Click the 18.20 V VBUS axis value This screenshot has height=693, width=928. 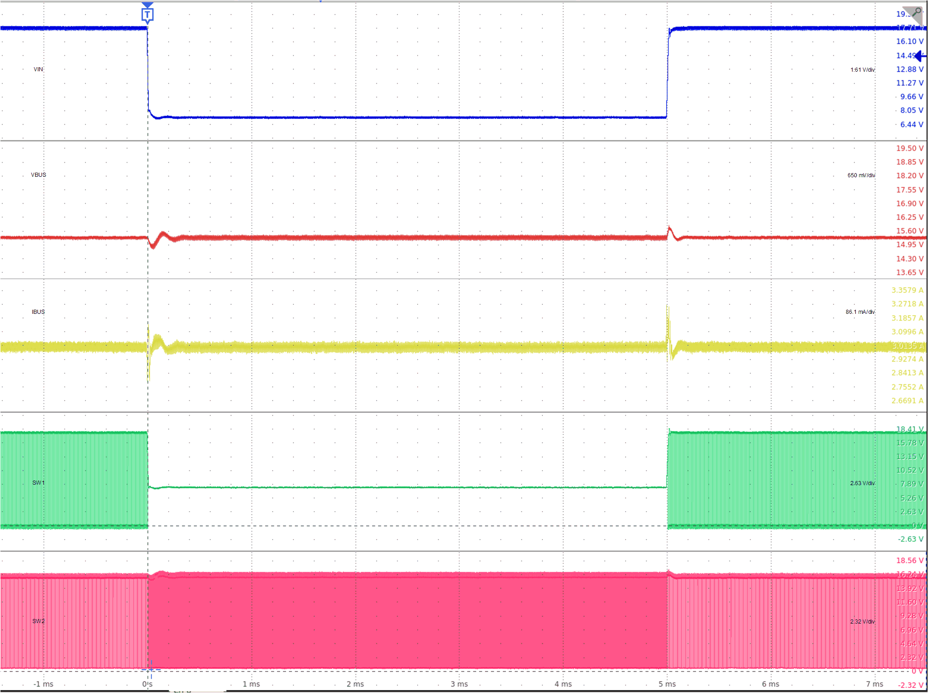(x=910, y=176)
